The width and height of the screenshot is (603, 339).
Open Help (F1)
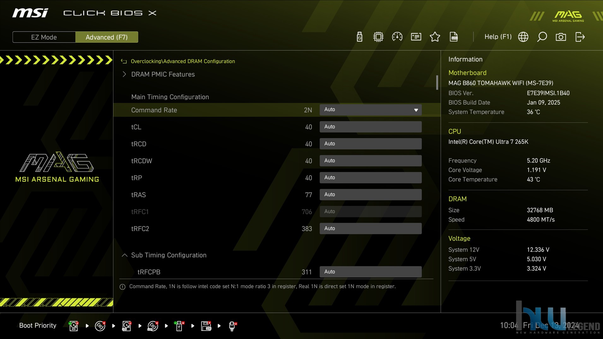point(498,37)
